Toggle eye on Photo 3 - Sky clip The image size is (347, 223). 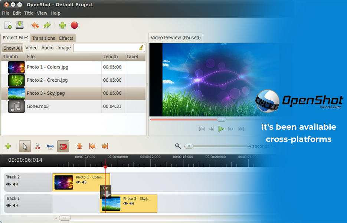(x=125, y=204)
